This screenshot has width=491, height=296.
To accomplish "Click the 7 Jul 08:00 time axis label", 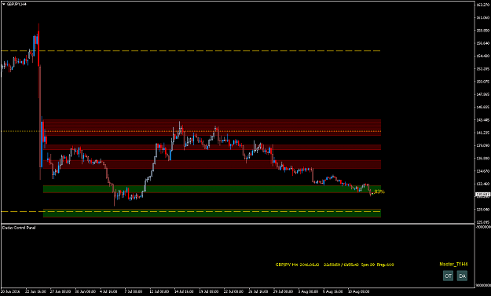I will tap(134, 291).
